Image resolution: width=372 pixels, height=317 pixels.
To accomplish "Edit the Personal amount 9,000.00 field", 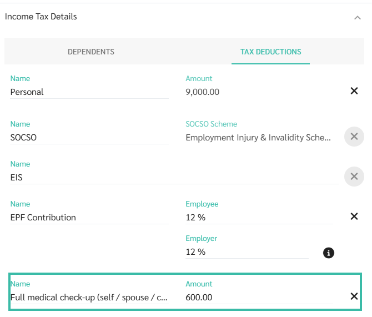I will point(259,92).
